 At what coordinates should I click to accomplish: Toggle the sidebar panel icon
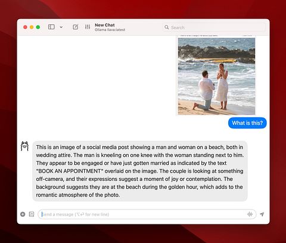(x=51, y=27)
